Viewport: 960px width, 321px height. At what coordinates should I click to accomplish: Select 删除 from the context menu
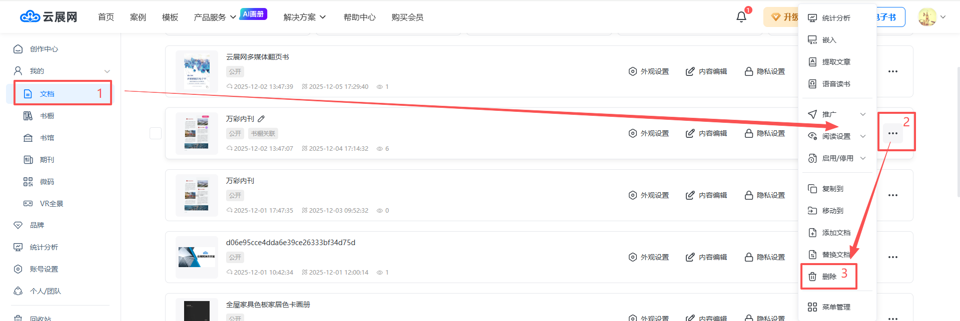point(829,277)
